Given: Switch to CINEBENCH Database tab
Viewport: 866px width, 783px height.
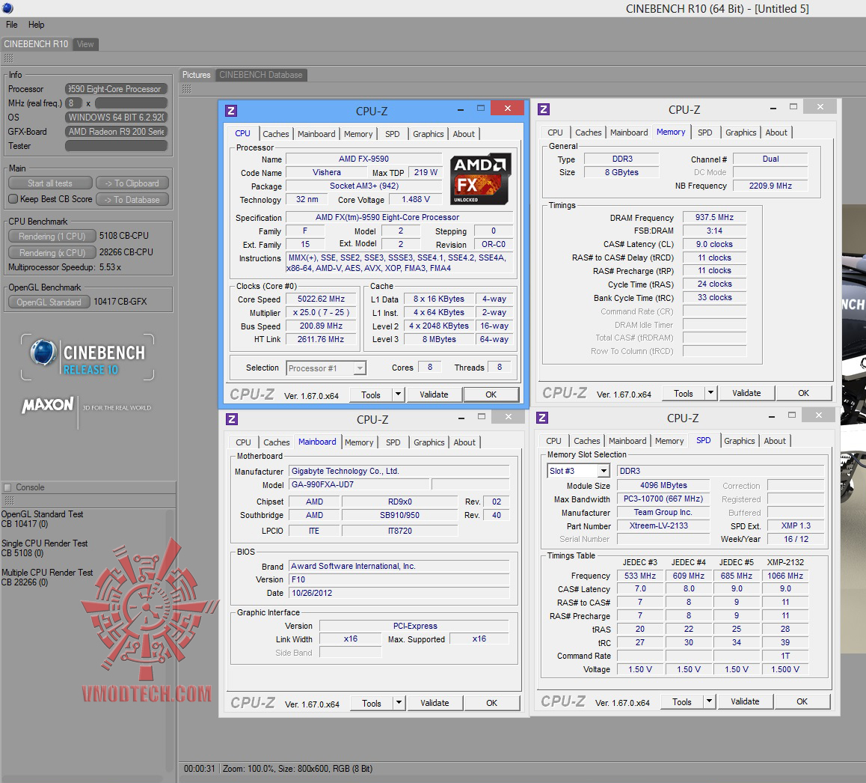Looking at the screenshot, I should click(261, 75).
